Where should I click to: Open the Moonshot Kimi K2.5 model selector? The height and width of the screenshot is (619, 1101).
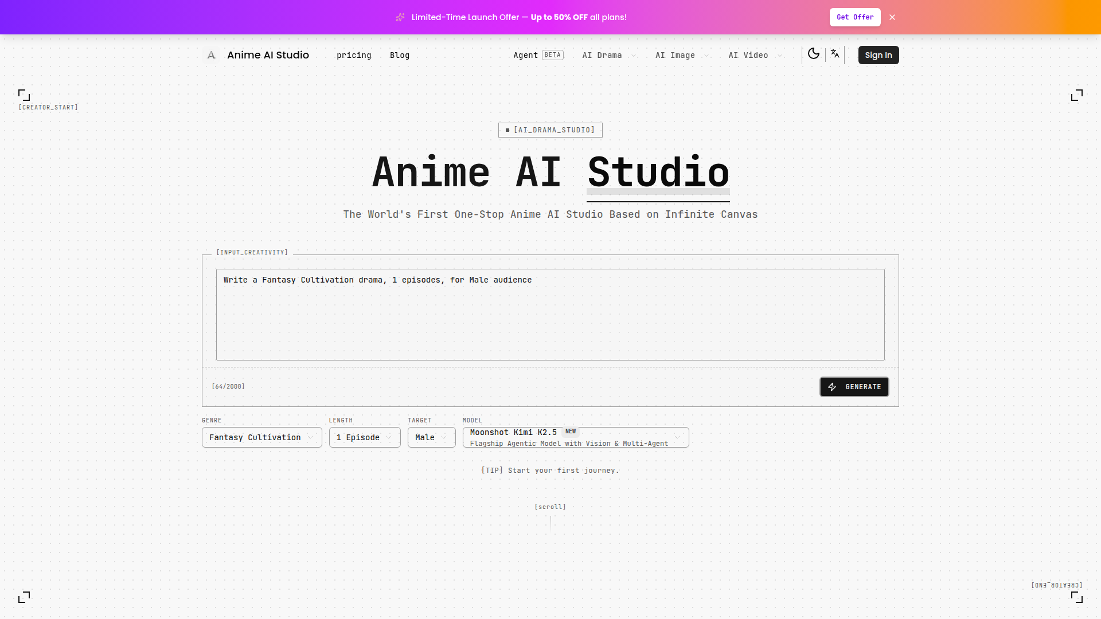pyautogui.click(x=575, y=437)
